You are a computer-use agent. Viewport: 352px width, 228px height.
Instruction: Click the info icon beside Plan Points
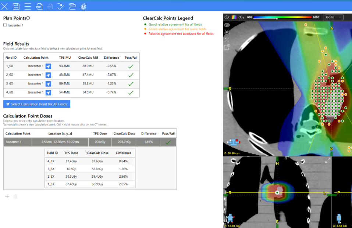(x=28, y=18)
